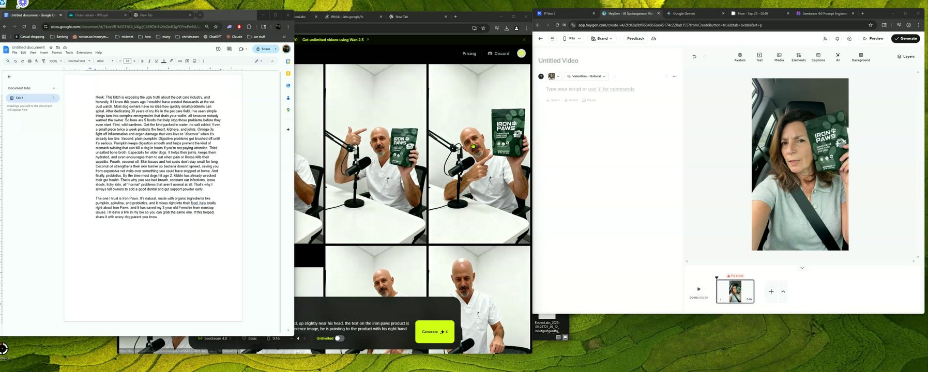Open Normal text style dropdown
This screenshot has width=928, height=372.
click(79, 61)
